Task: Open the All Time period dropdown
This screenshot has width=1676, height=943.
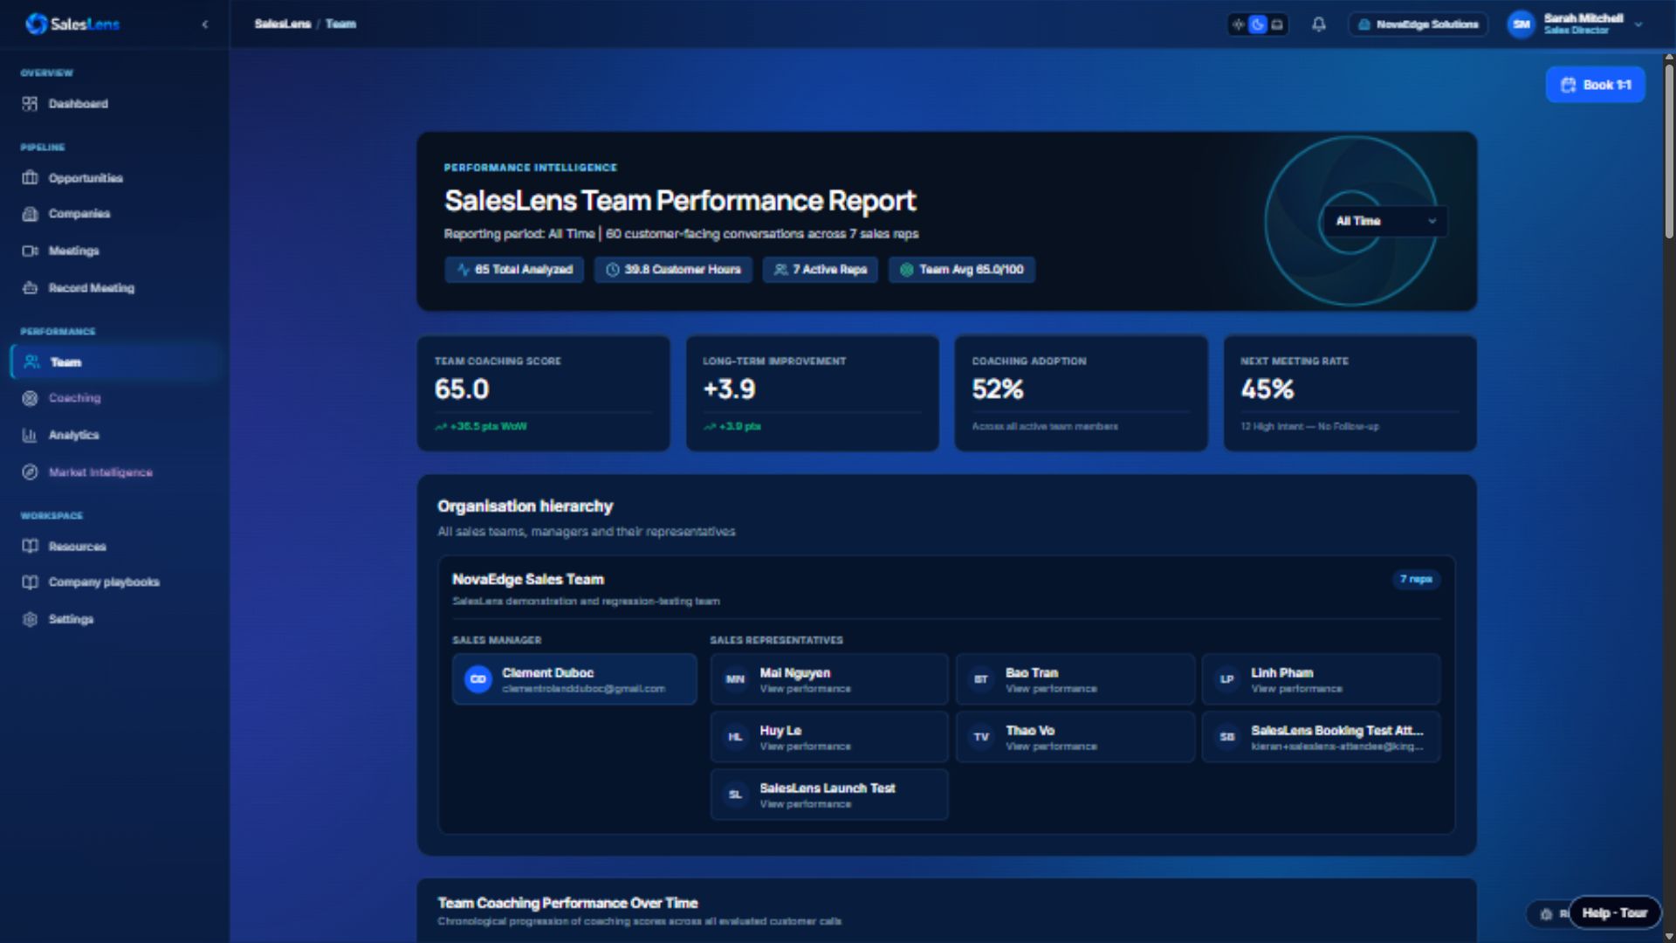Action: [1385, 221]
